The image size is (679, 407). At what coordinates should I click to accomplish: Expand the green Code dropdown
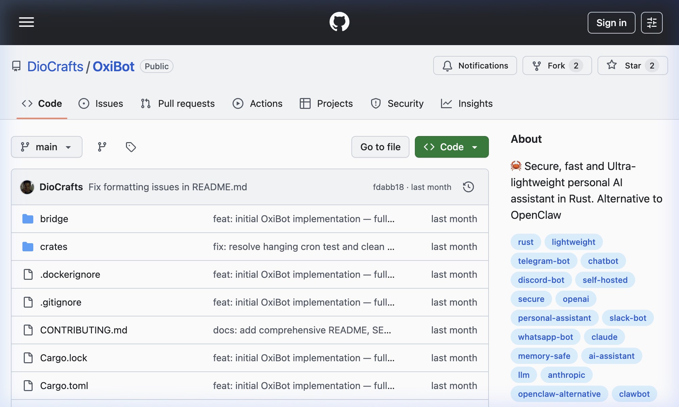(x=452, y=147)
